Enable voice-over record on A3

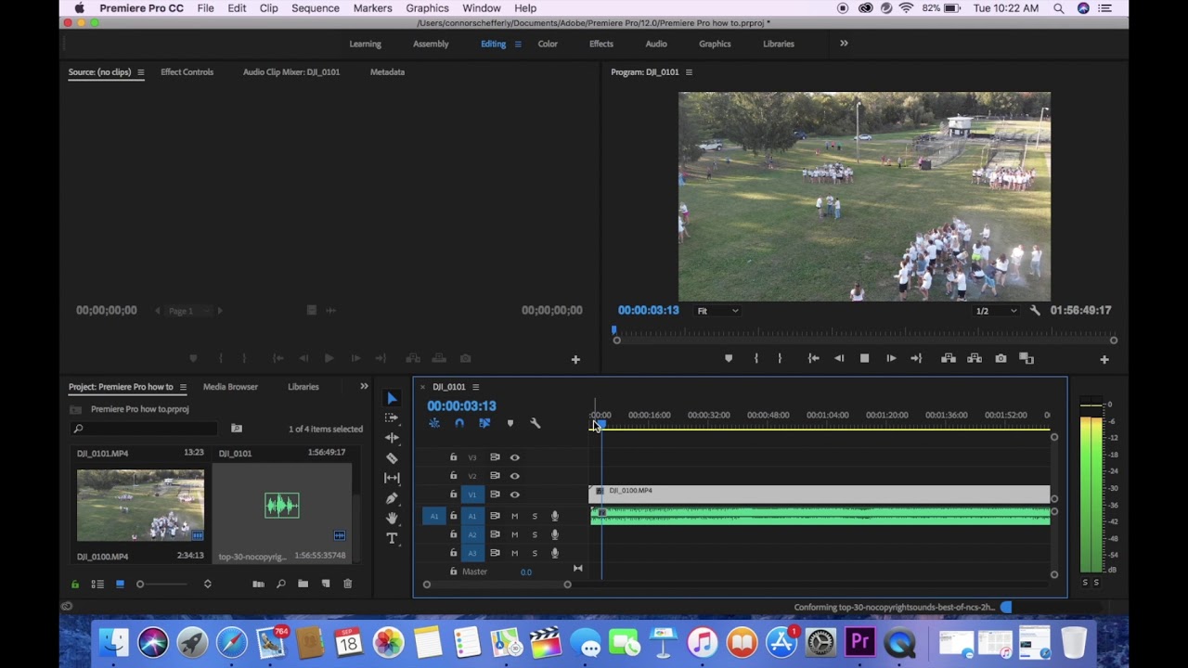click(555, 553)
